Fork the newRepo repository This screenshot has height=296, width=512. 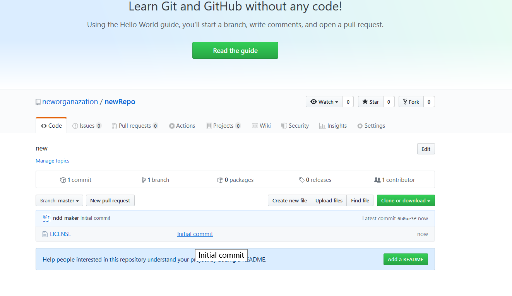click(411, 102)
